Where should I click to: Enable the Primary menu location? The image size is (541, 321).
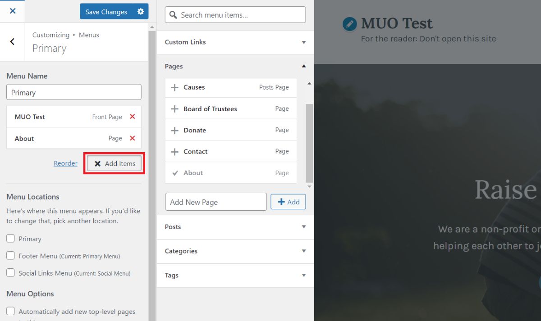pos(10,238)
